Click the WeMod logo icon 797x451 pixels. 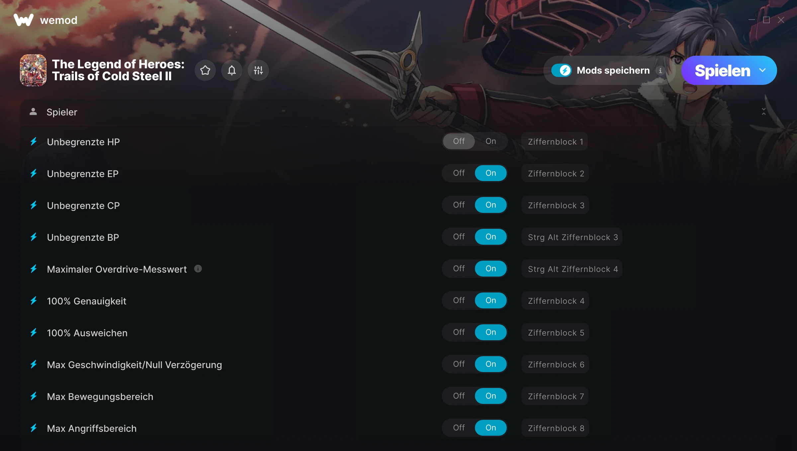coord(24,20)
